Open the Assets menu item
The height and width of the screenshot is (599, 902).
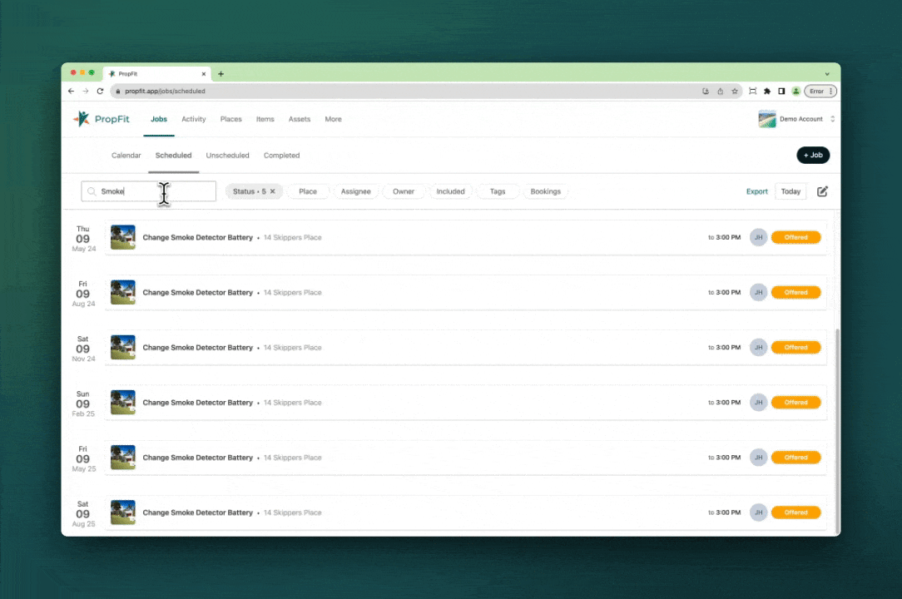click(x=299, y=119)
